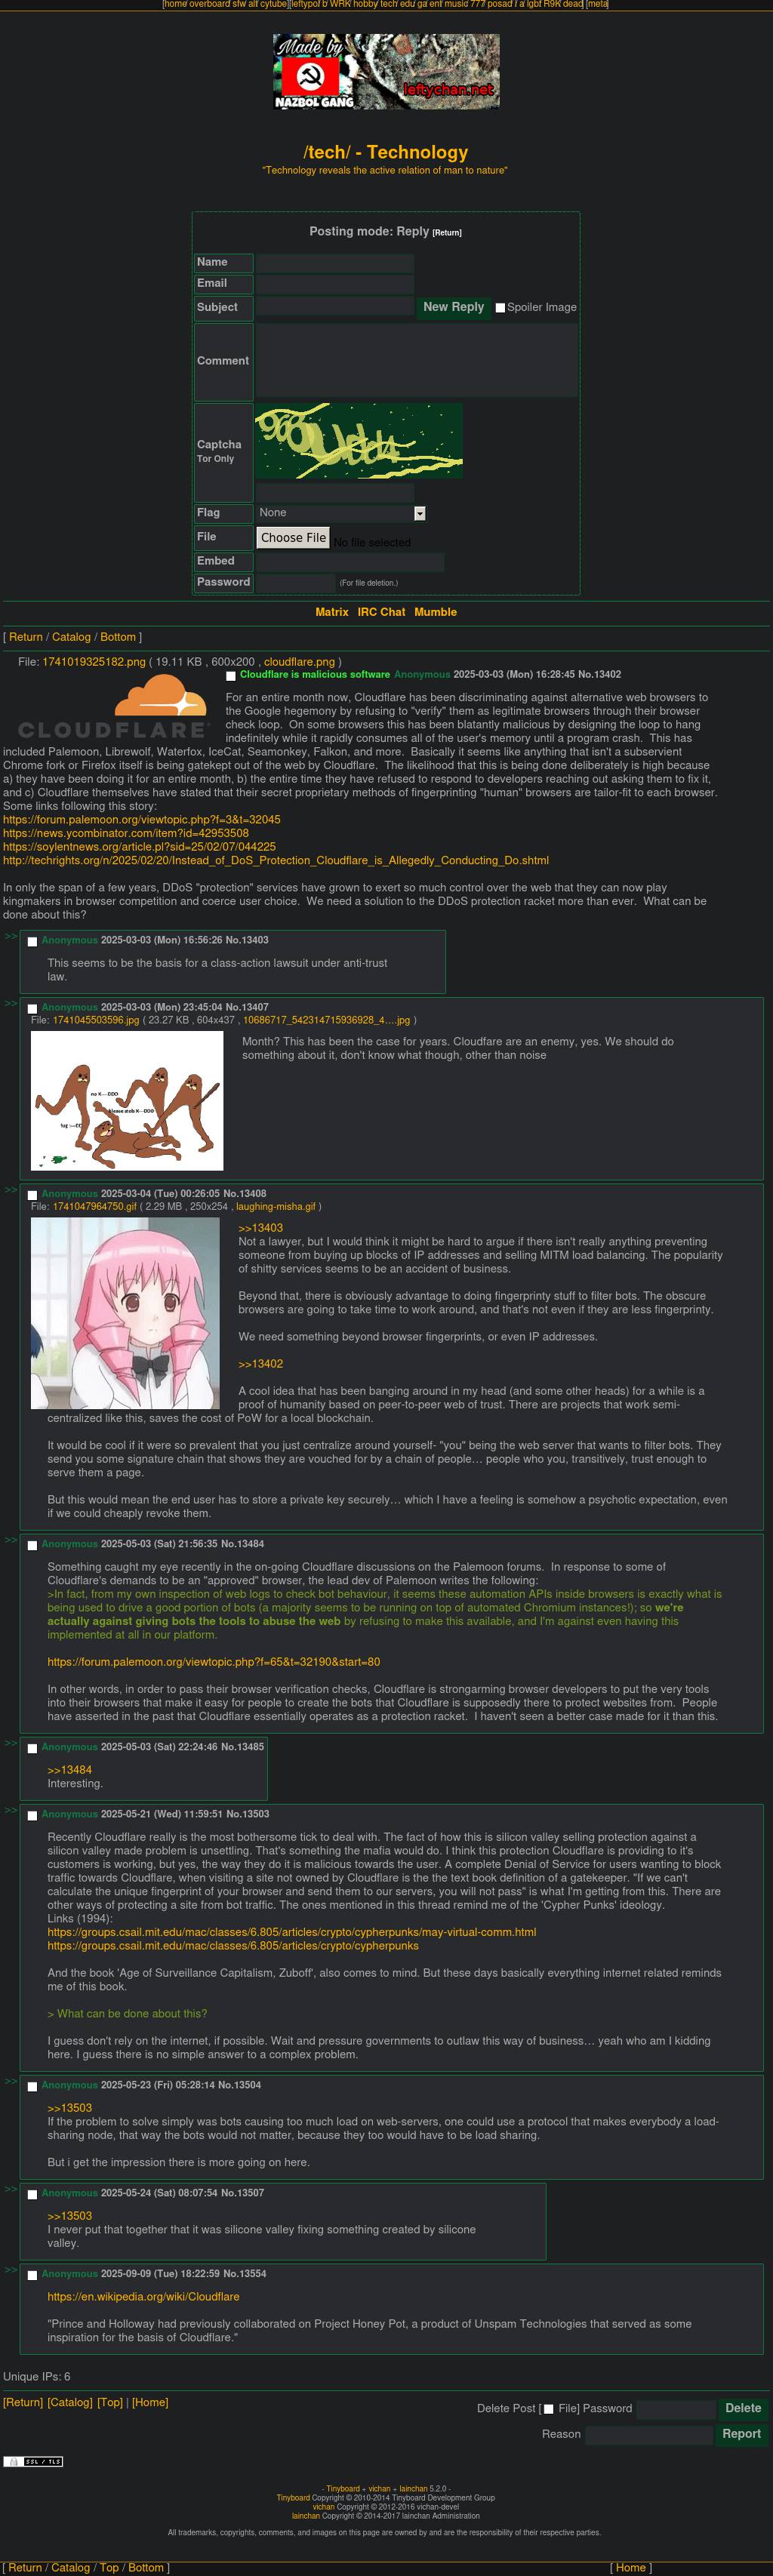The image size is (773, 2576).
Task: Check the box for post No.13402
Action: [231, 676]
